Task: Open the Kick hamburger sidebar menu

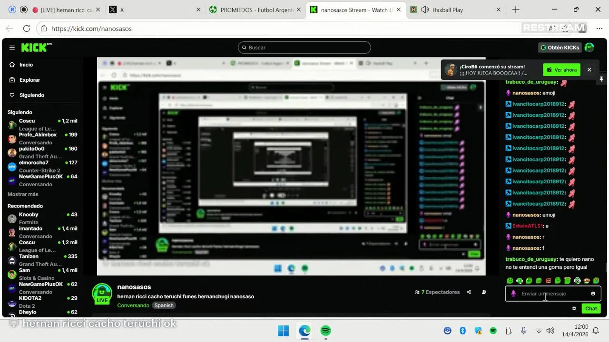Action: pyautogui.click(x=12, y=47)
